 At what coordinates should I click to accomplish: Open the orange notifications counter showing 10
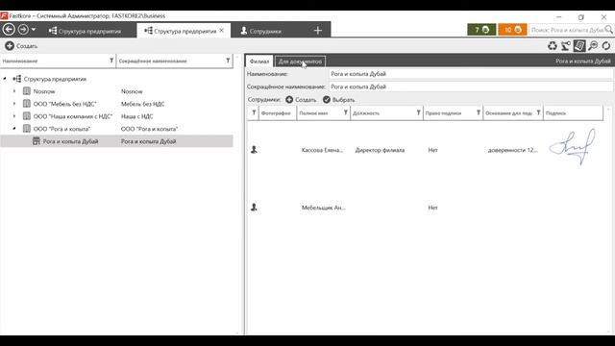coord(512,30)
